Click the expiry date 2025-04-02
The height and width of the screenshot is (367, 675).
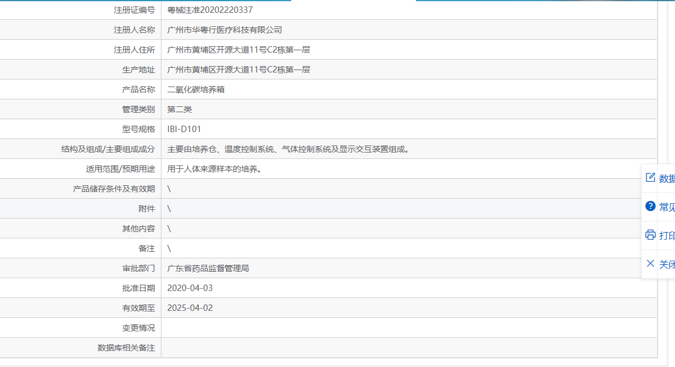click(190, 308)
